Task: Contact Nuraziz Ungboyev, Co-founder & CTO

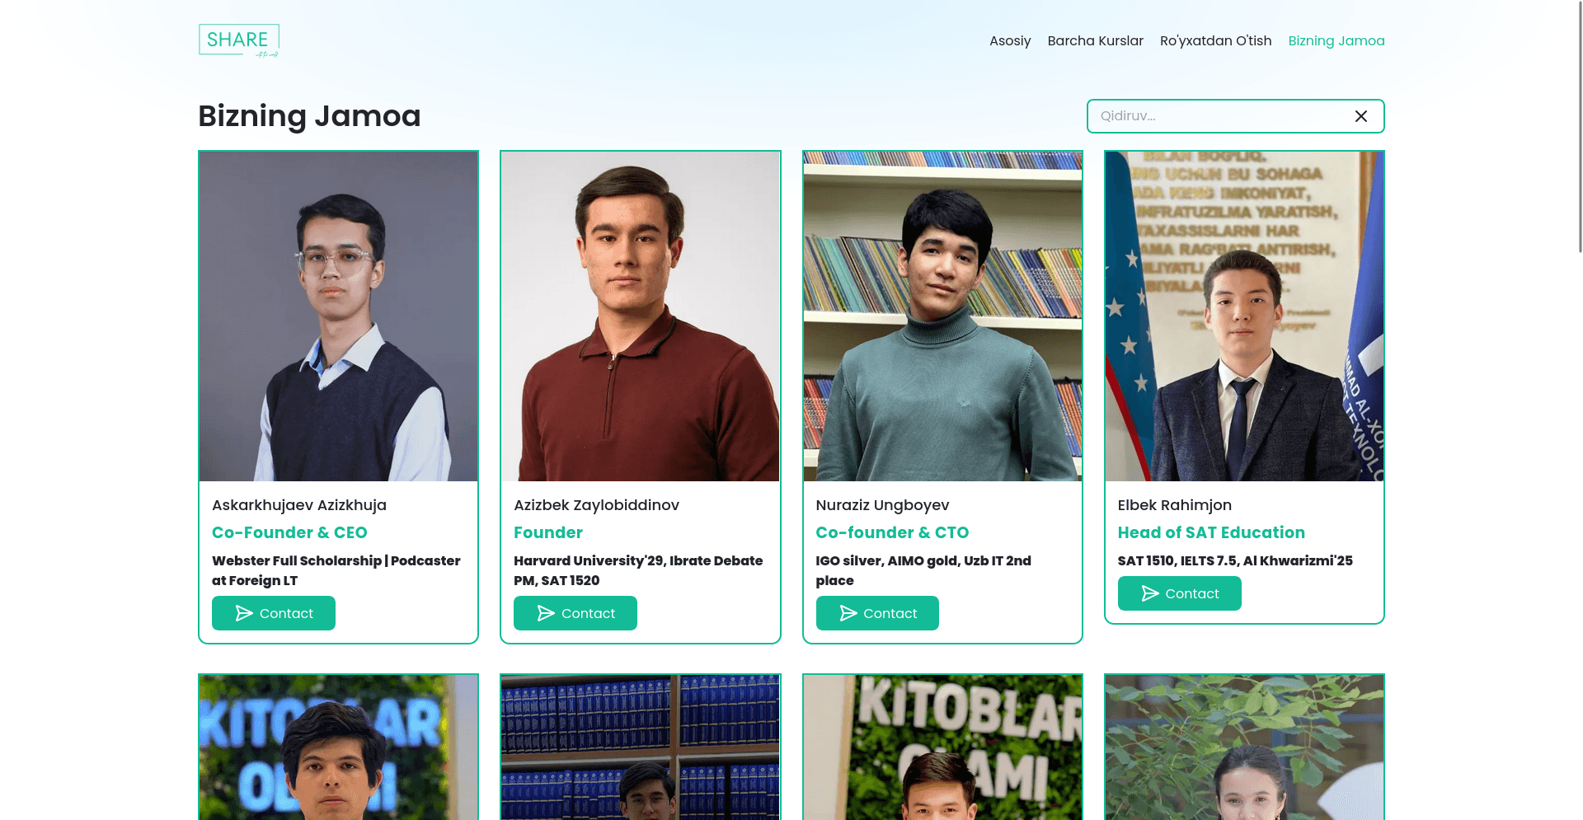Action: tap(877, 613)
